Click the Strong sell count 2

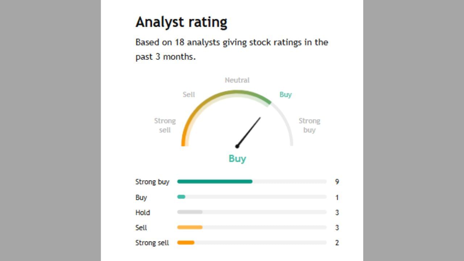click(337, 243)
